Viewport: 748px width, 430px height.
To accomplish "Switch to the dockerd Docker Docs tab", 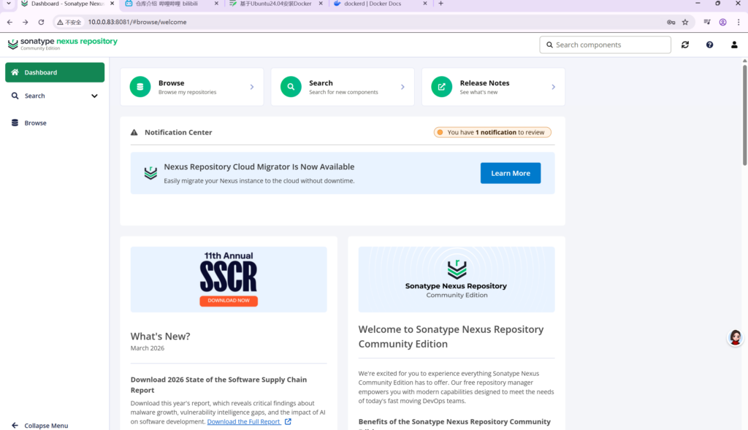I will coord(376,4).
